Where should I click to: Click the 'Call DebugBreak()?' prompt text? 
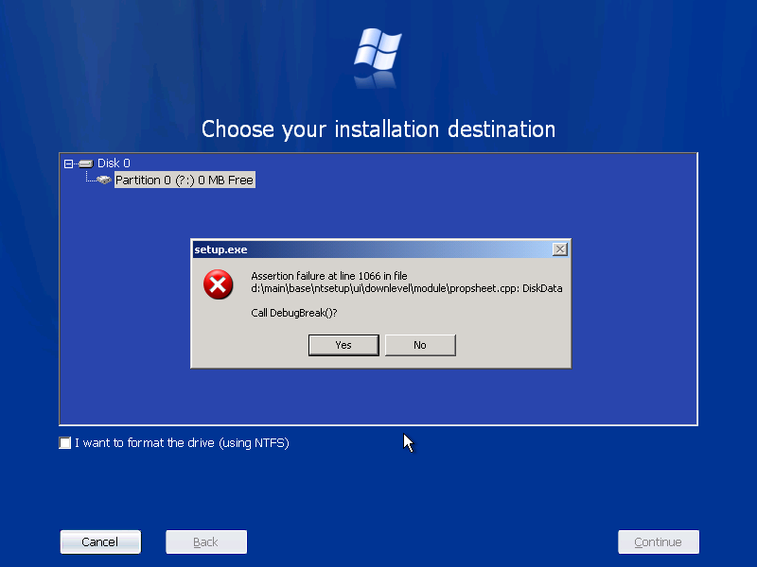pos(294,313)
